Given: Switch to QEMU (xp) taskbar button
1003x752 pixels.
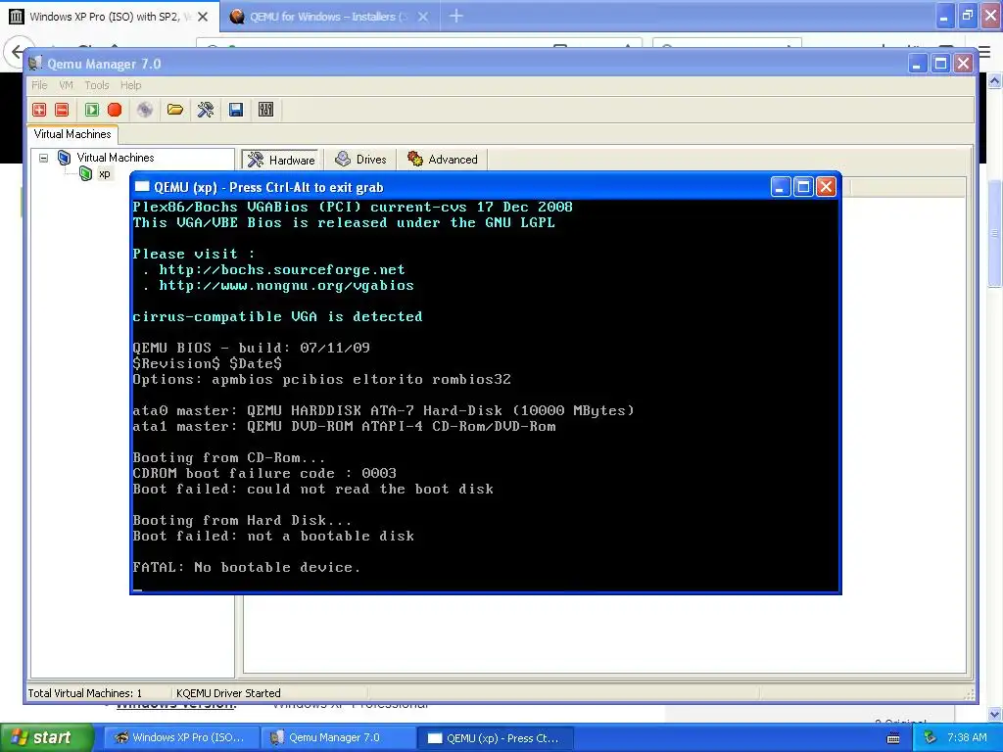Looking at the screenshot, I should point(495,737).
